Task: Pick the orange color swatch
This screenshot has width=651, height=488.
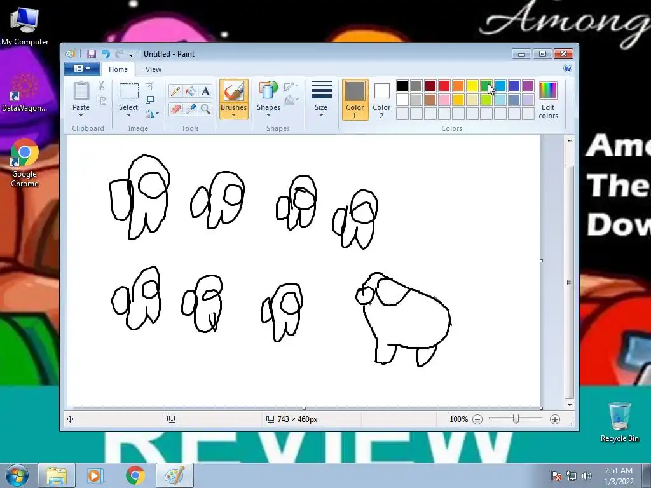Action: 458,86
